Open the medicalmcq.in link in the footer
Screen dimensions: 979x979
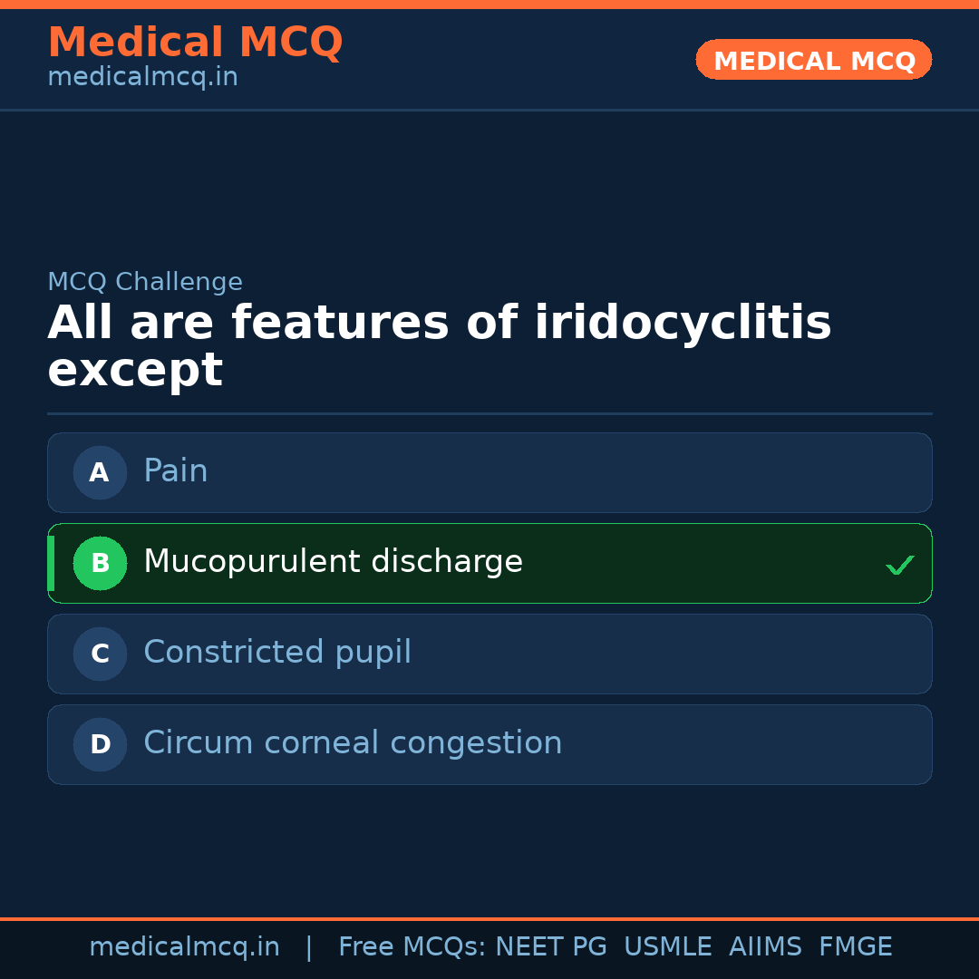click(184, 947)
